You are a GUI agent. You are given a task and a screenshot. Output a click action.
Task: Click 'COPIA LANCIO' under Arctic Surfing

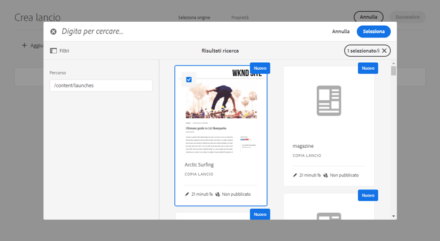(199, 174)
